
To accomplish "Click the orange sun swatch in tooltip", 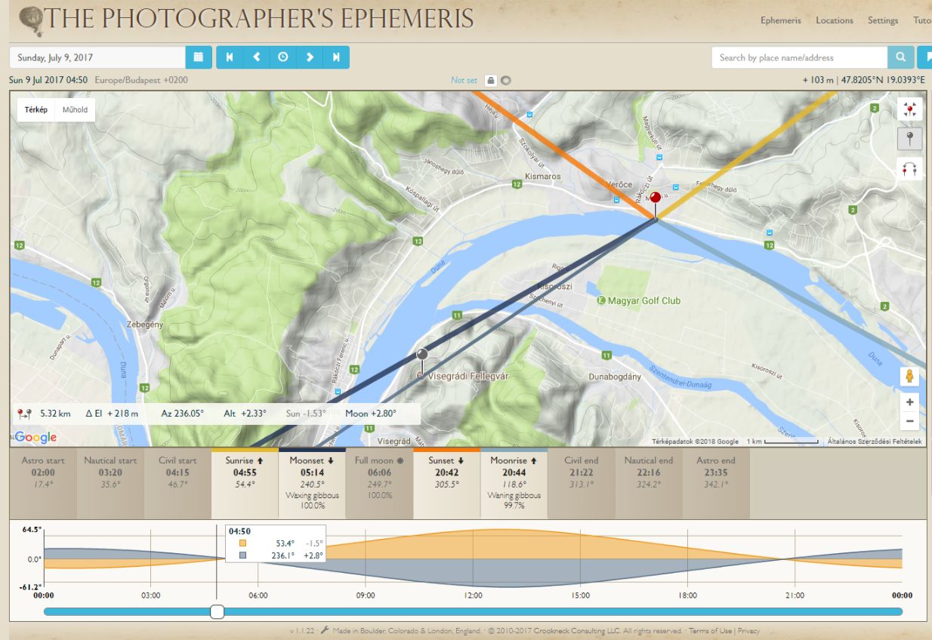I will click(x=242, y=543).
